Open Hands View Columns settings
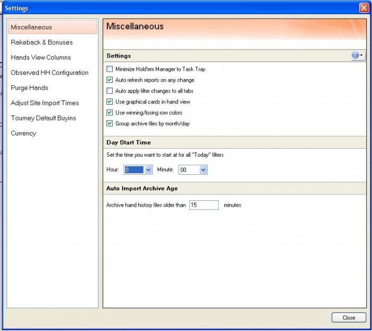Viewport: 372px width, 331px height. point(41,57)
